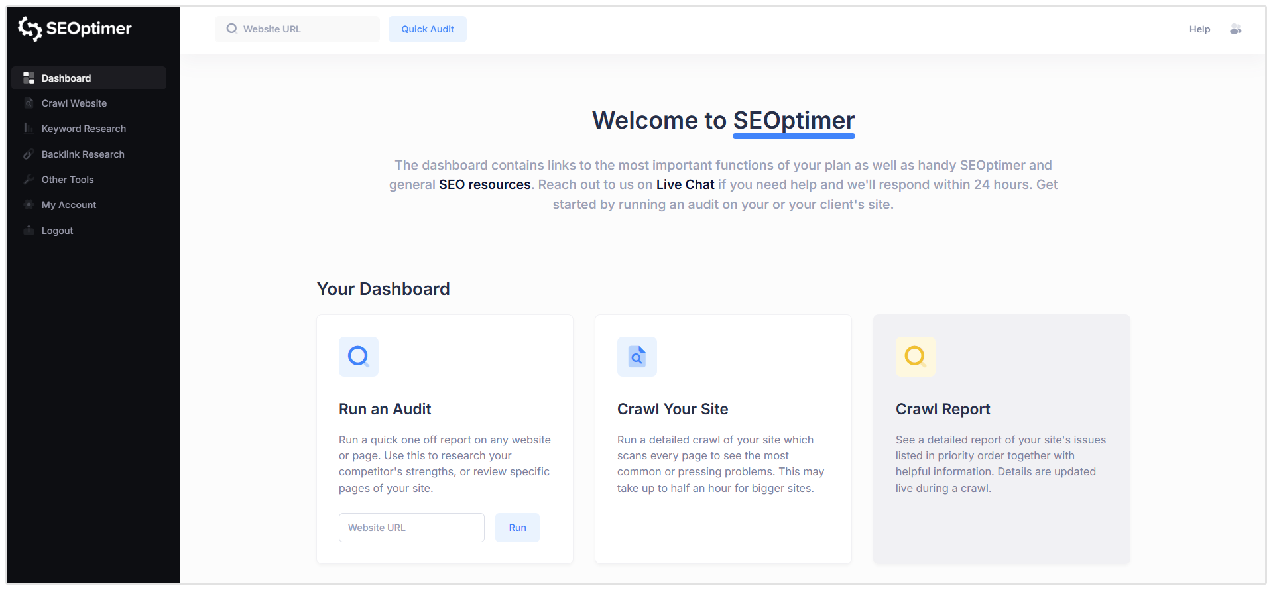Click the document search icon on Crawl Your Site
This screenshot has width=1273, height=590.
point(637,357)
